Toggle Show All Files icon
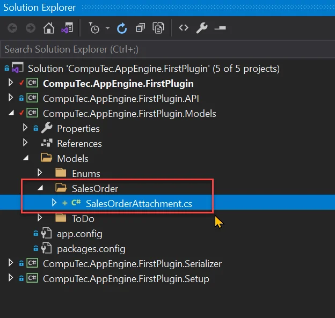Viewport: 335px width, 318px height. tap(158, 28)
